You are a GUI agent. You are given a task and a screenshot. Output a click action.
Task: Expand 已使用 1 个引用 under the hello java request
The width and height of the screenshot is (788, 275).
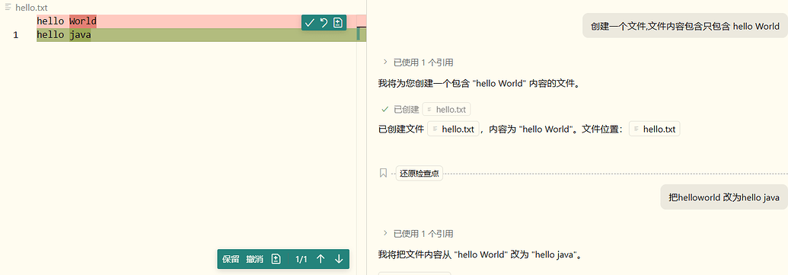click(x=418, y=233)
